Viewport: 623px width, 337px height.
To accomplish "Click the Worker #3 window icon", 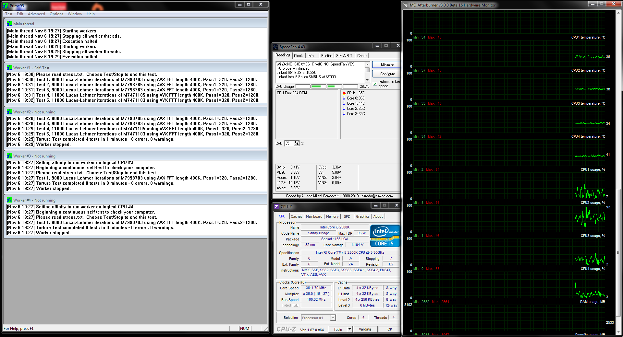I will tap(9, 156).
